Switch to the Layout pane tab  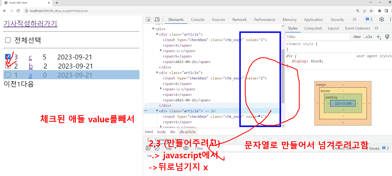pos(333,28)
